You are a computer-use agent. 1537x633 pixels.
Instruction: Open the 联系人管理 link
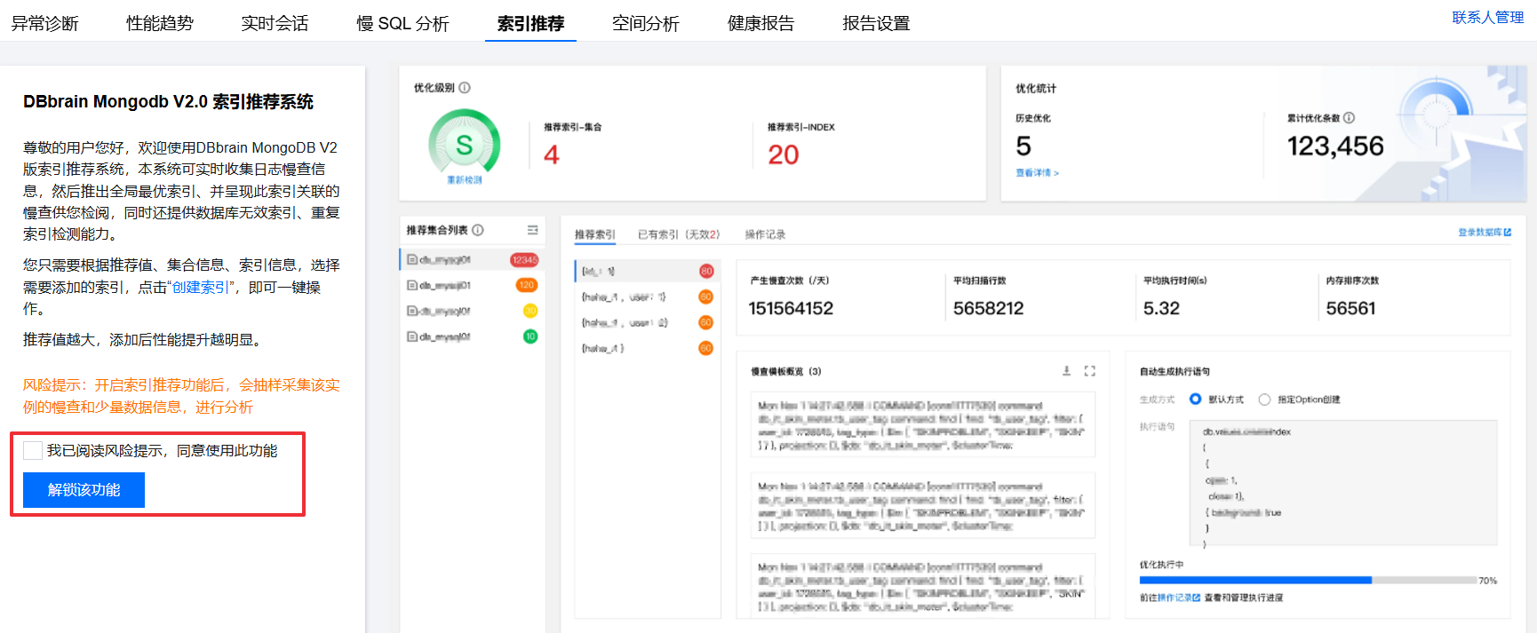1487,18
